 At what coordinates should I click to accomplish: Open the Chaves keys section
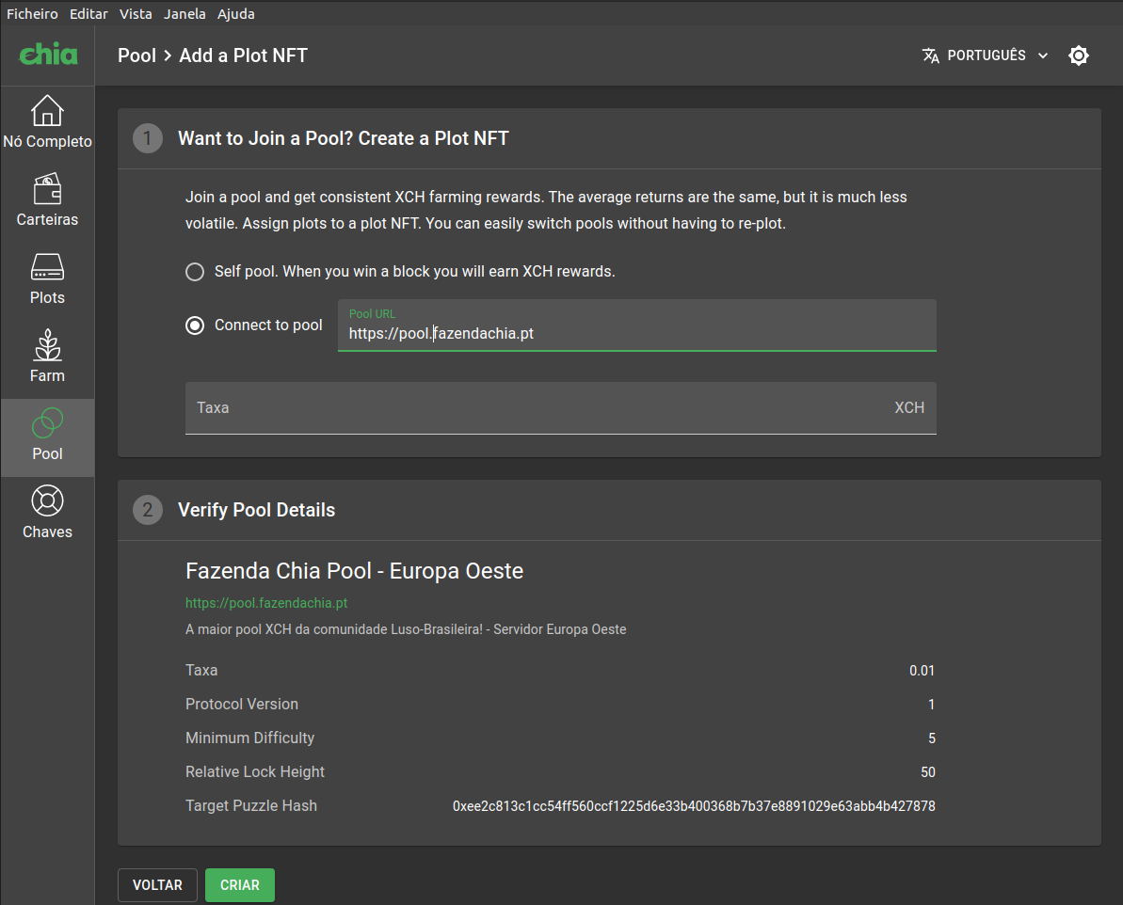47,513
